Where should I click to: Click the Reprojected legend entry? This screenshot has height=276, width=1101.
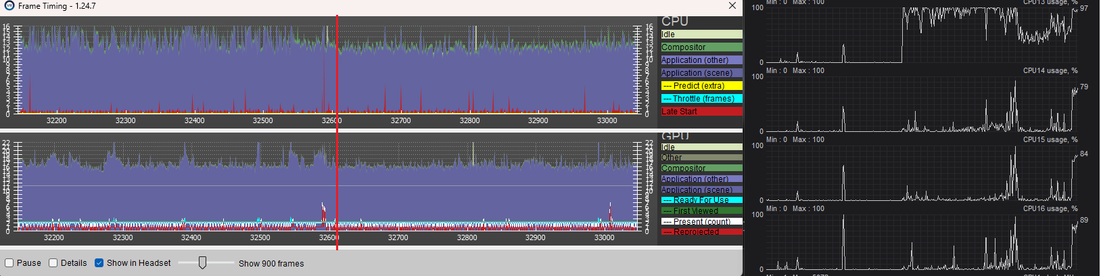point(701,232)
